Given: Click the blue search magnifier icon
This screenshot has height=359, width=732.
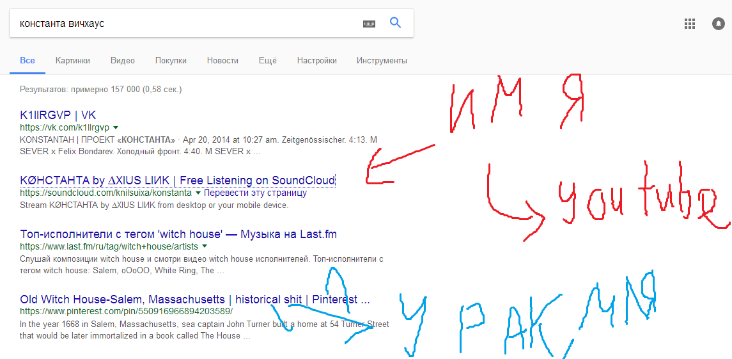Looking at the screenshot, I should pos(395,23).
